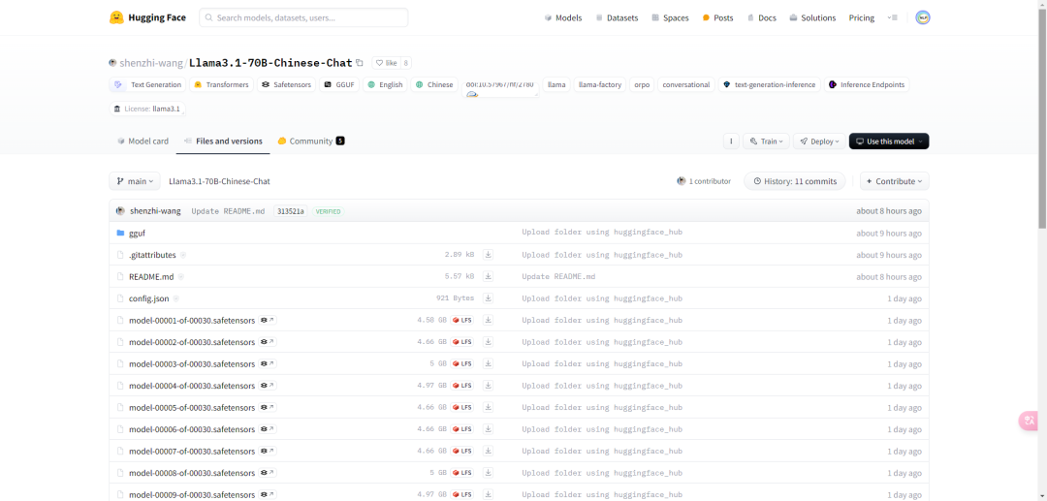Download model-00002-of-00030.safetensors

coord(488,341)
